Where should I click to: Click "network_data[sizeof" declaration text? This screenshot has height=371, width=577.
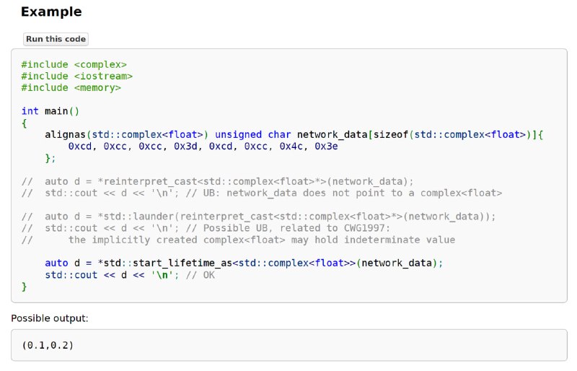[353, 135]
